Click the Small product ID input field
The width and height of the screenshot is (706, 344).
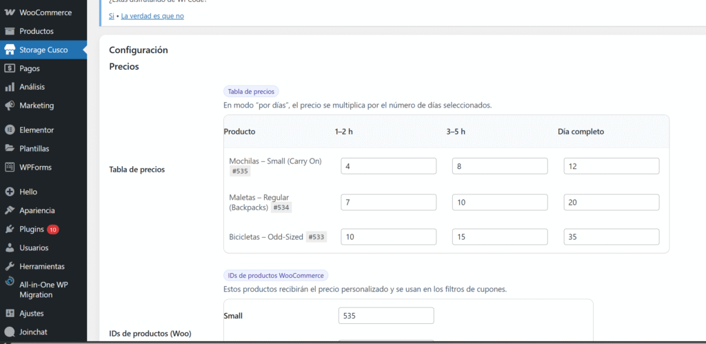[x=386, y=316]
